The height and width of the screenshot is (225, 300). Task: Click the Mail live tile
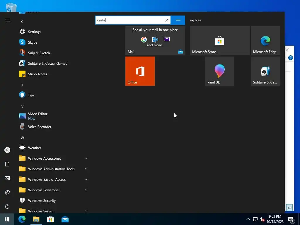pos(155,41)
